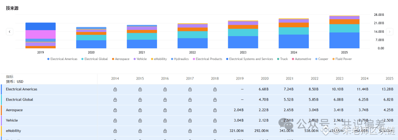This screenshot has height=140, width=398.
Task: Click the 28.00 B axis label
Action: (x=379, y=15)
